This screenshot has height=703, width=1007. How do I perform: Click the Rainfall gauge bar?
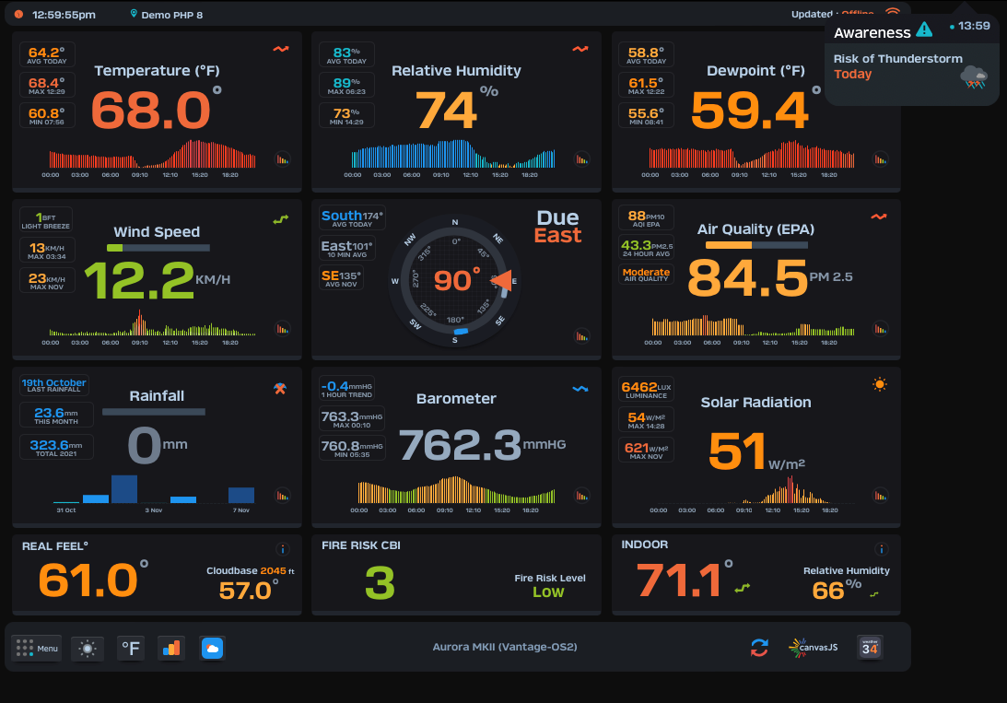pyautogui.click(x=154, y=412)
